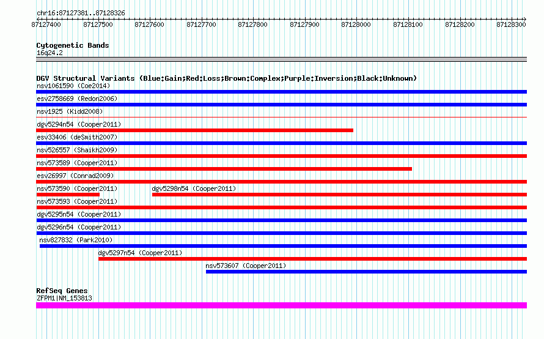544x339 pixels.
Task: Open the nsv573589 (Cooper2011) variant label
Action: (x=77, y=163)
